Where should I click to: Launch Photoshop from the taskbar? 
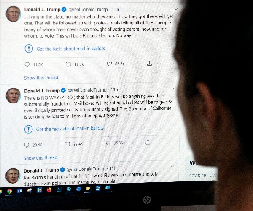(x=59, y=189)
